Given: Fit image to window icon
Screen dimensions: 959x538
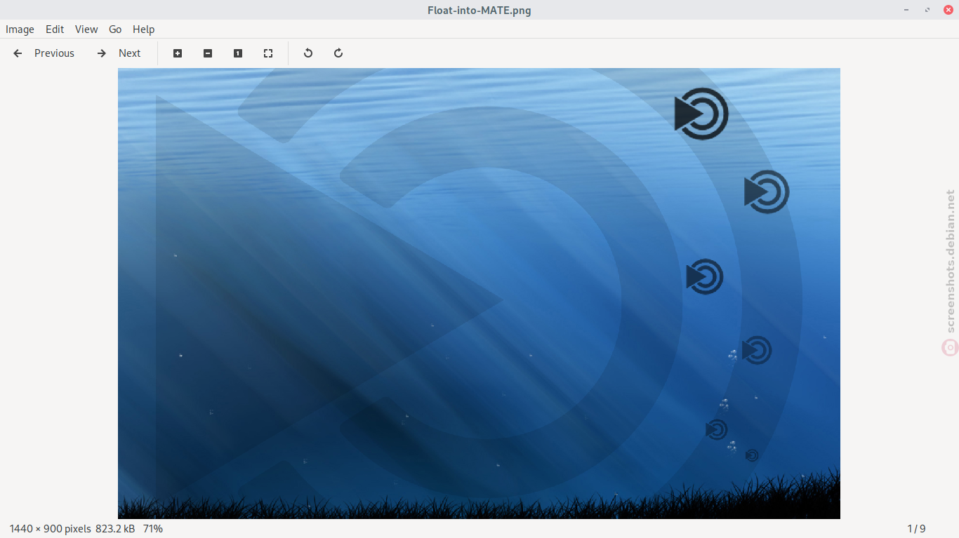Looking at the screenshot, I should (x=268, y=53).
